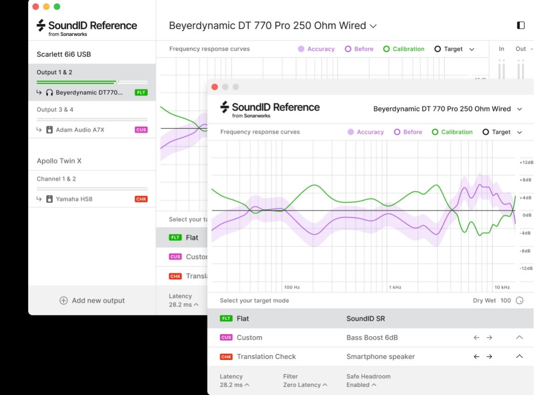This screenshot has width=534, height=395.
Task: Select Translation Check target mode in front window
Action: [x=266, y=357]
